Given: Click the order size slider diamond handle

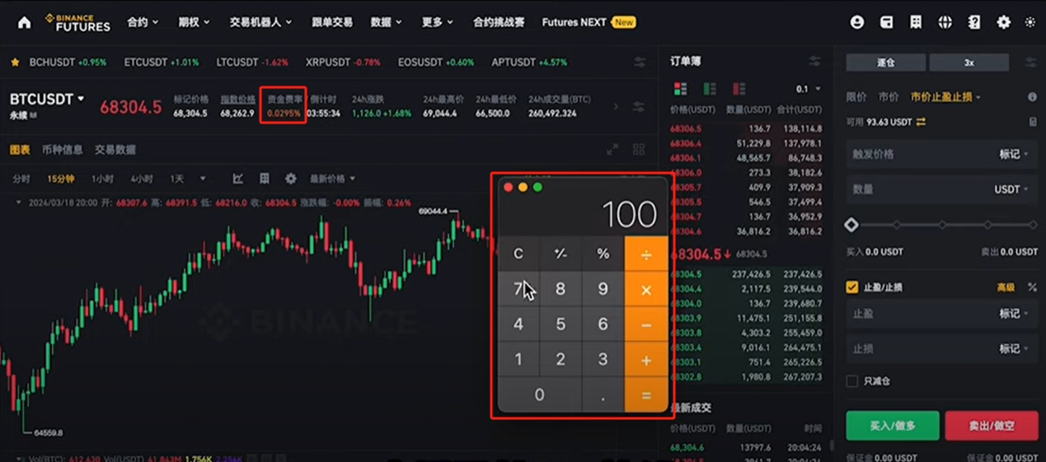Looking at the screenshot, I should (851, 225).
